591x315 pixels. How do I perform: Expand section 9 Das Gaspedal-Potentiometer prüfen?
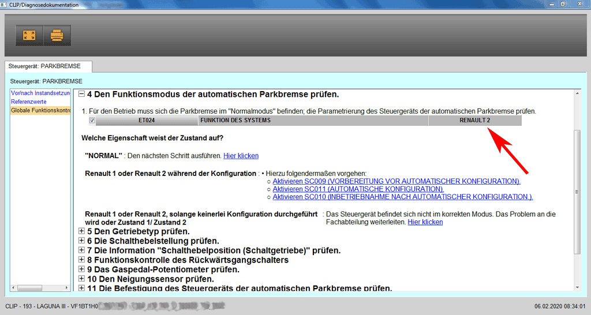point(81,269)
